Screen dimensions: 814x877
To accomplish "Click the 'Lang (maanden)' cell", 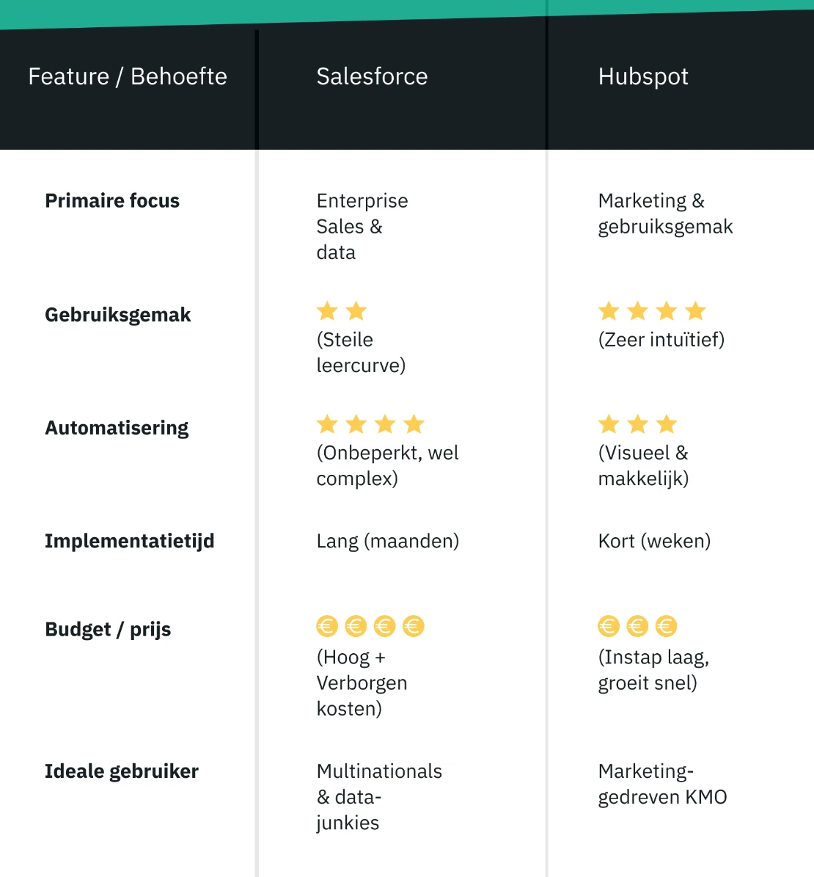I will (x=387, y=541).
